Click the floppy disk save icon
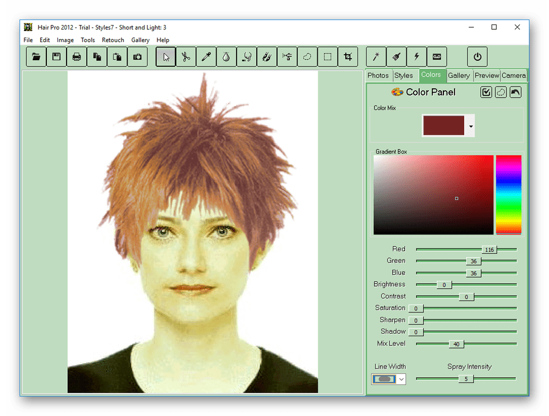The height and width of the screenshot is (416, 549). [57, 57]
